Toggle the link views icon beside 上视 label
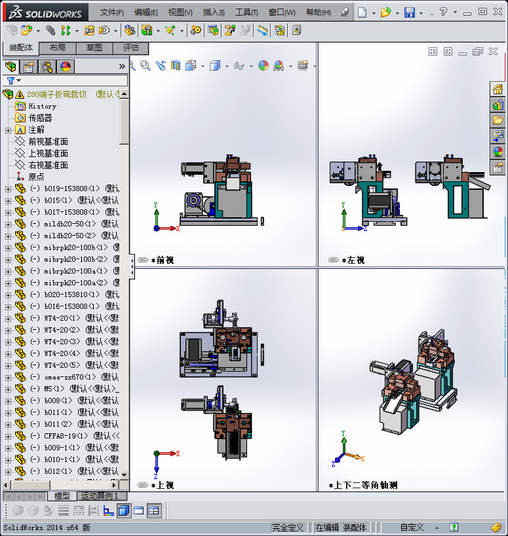The height and width of the screenshot is (536, 508). 142,485
